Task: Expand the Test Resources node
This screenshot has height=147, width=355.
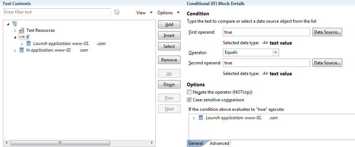Action: 15,31
